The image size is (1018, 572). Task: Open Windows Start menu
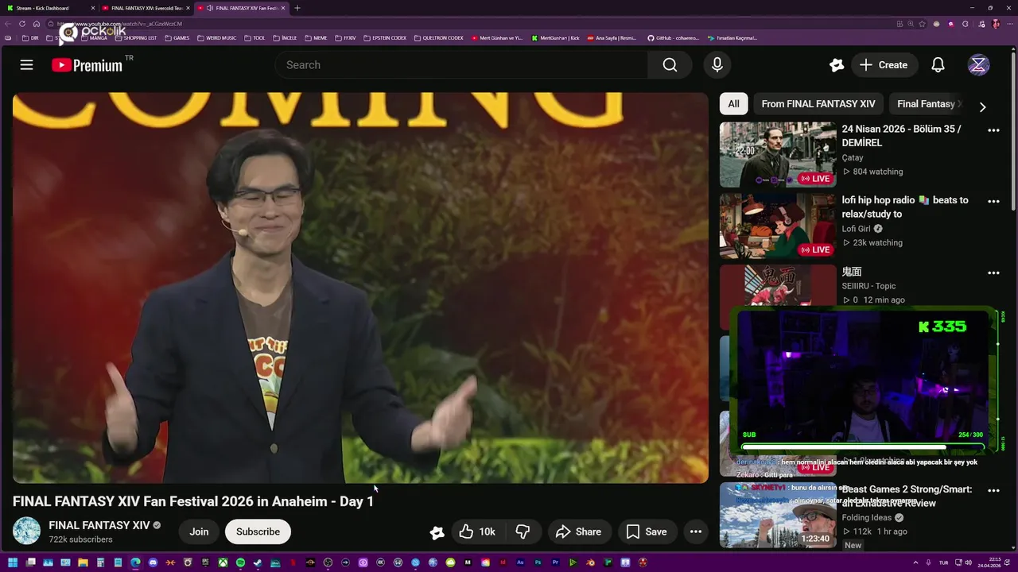point(12,562)
